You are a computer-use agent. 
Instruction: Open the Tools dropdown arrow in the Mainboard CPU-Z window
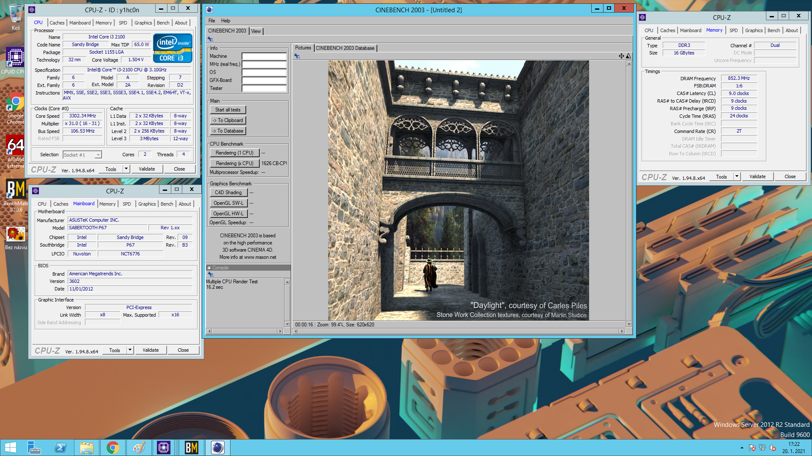(x=130, y=350)
